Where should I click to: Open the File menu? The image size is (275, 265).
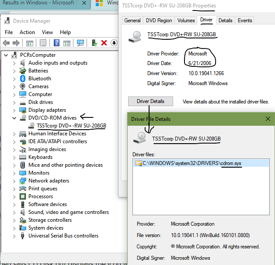point(9,32)
